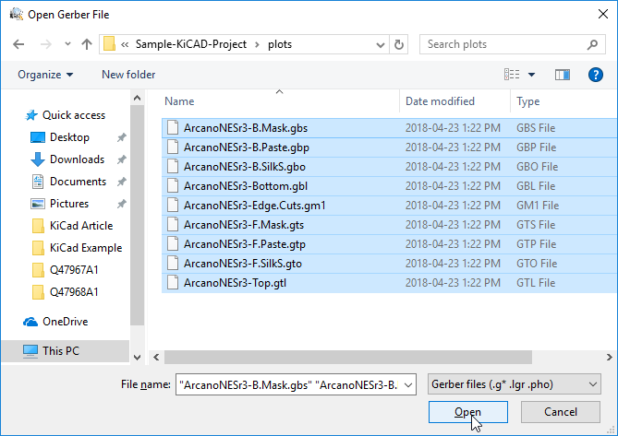Click the Open button
The image size is (618, 436).
[x=467, y=412]
